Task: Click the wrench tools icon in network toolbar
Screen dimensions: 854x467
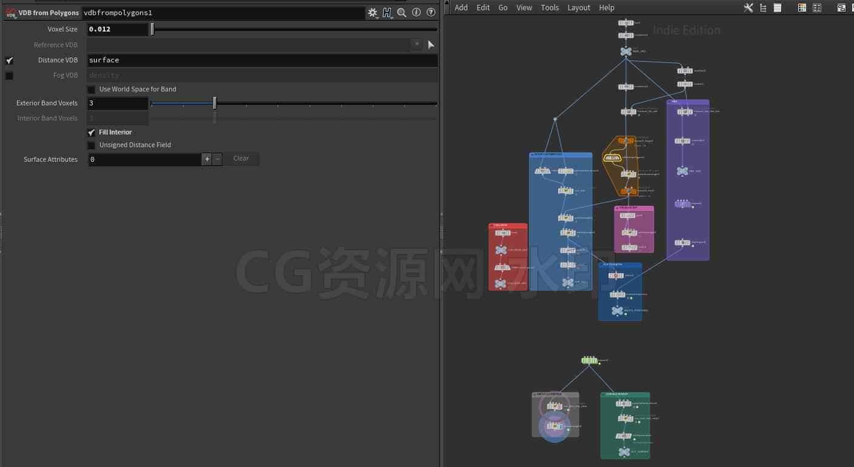Action: [x=749, y=8]
